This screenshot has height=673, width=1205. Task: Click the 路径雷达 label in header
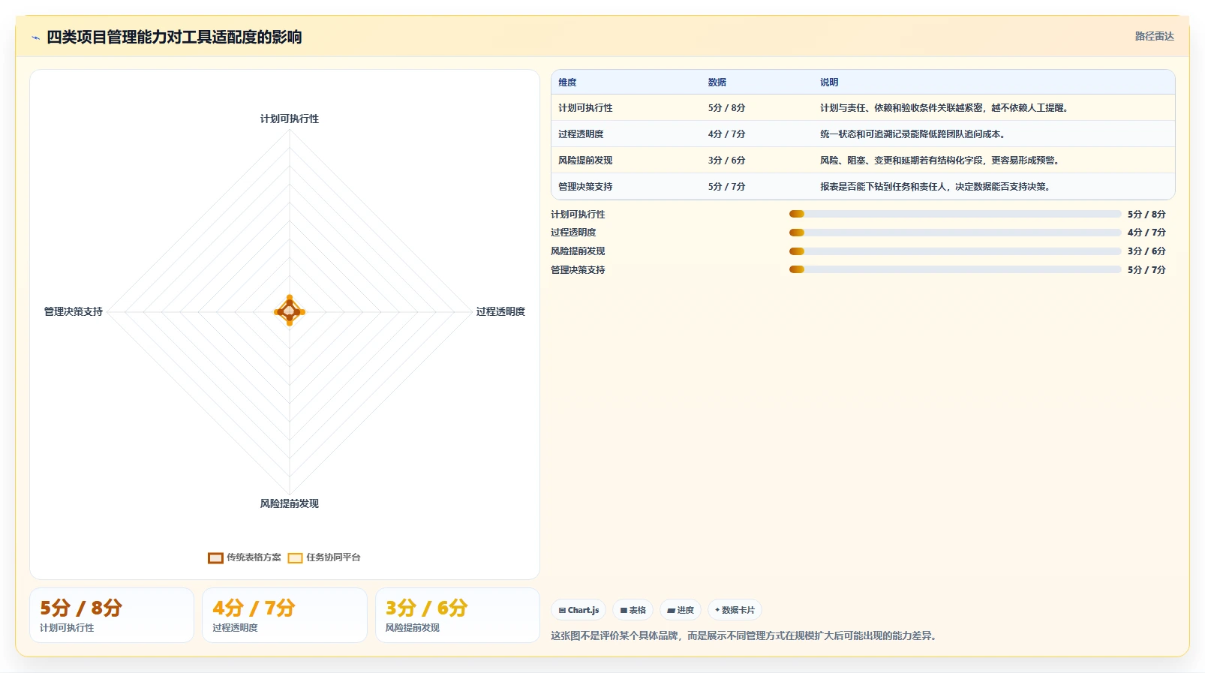[1154, 36]
